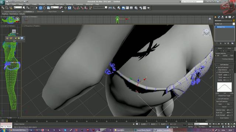Click the Auto Key button
The width and height of the screenshot is (236, 132).
[190, 124]
